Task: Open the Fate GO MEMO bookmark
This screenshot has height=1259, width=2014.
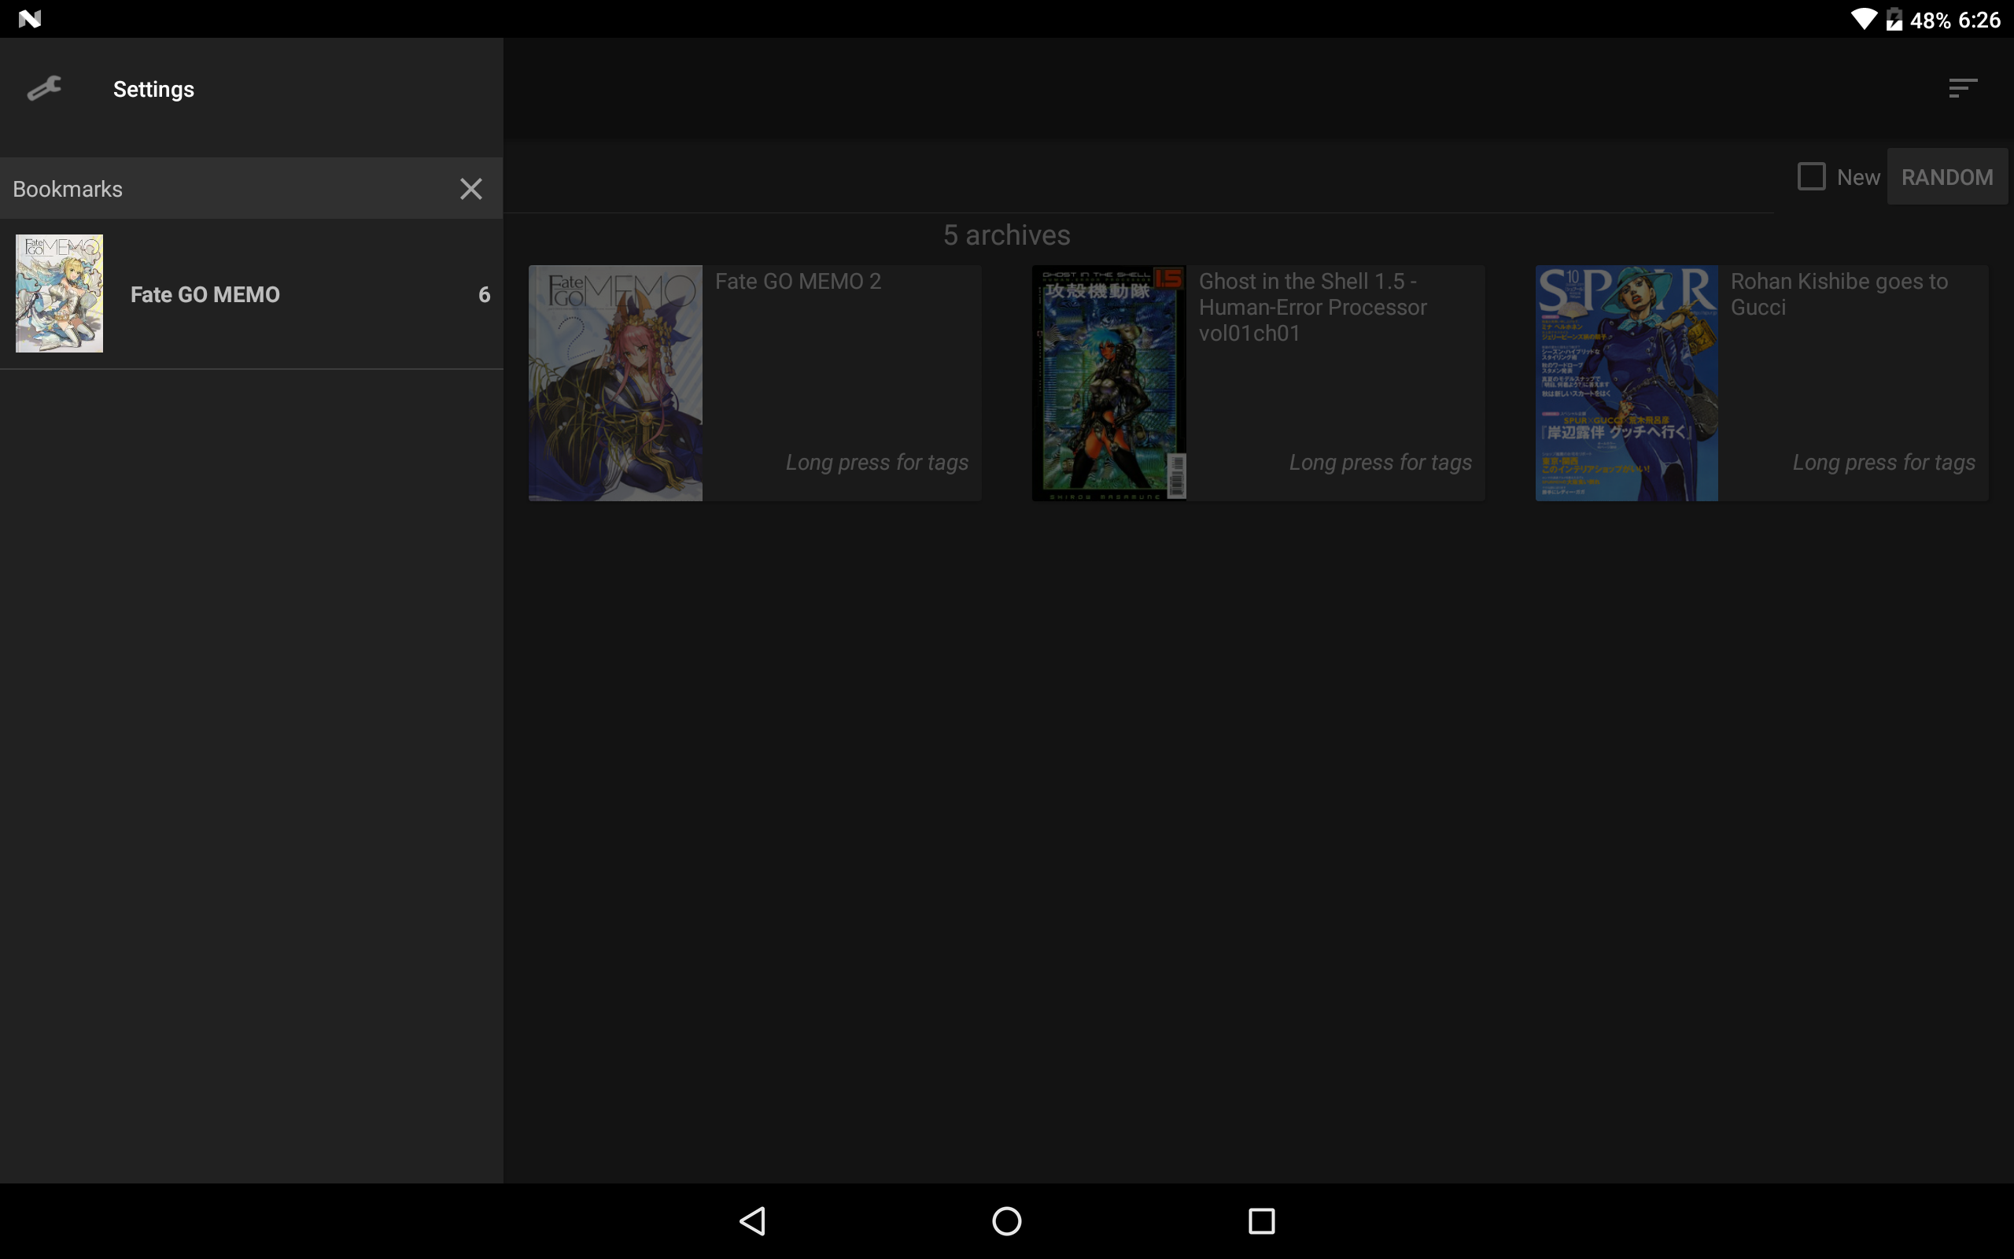Action: [251, 294]
